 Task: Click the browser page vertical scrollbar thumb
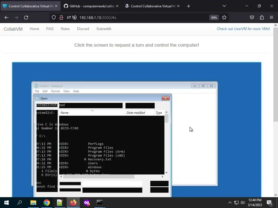click(x=276, y=74)
